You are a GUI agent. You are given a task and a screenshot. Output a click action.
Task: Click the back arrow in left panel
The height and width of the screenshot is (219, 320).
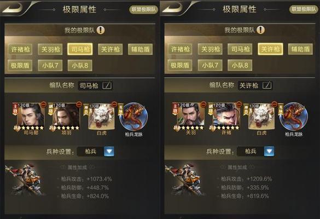tap(12, 8)
